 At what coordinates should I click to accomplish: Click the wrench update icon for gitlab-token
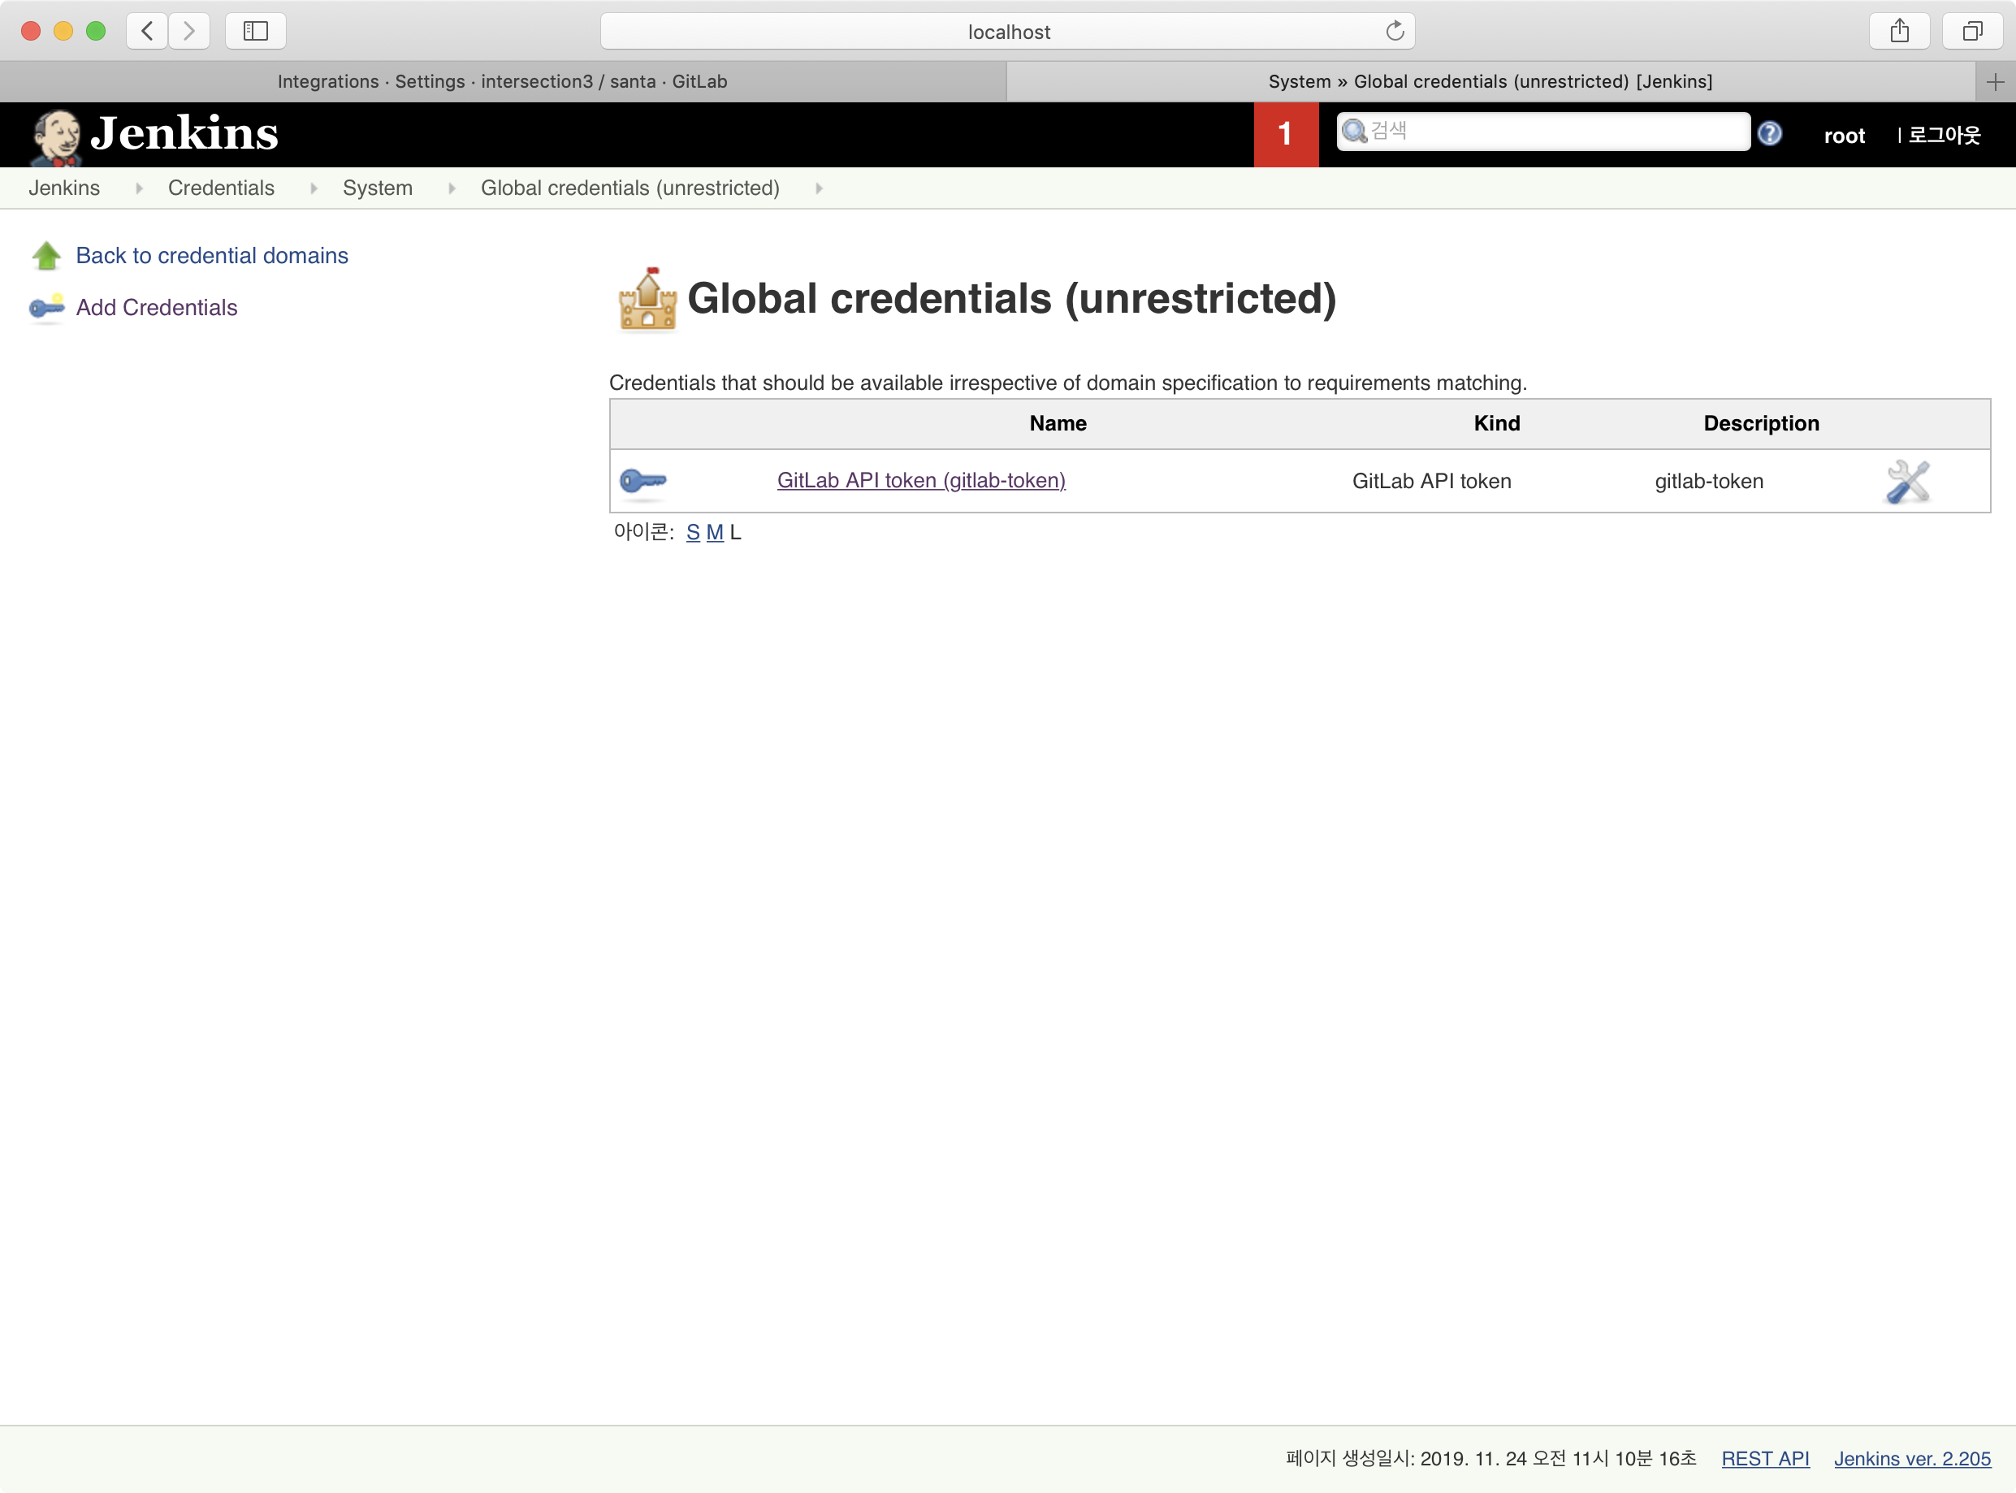pyautogui.click(x=1906, y=481)
